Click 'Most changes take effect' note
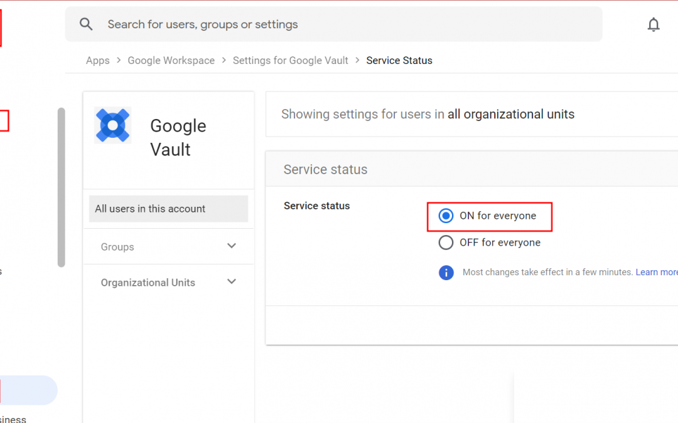The image size is (678, 423). (547, 273)
